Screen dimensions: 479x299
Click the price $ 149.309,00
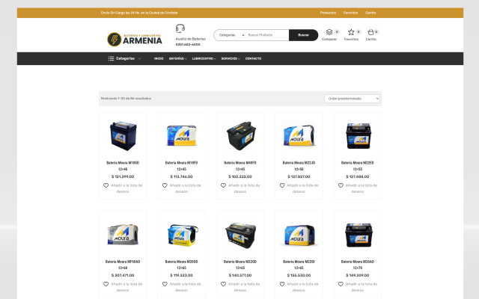[358, 275]
